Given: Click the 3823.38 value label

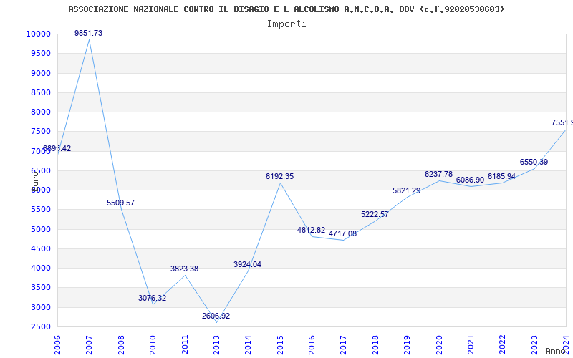Looking at the screenshot, I should [x=184, y=269].
